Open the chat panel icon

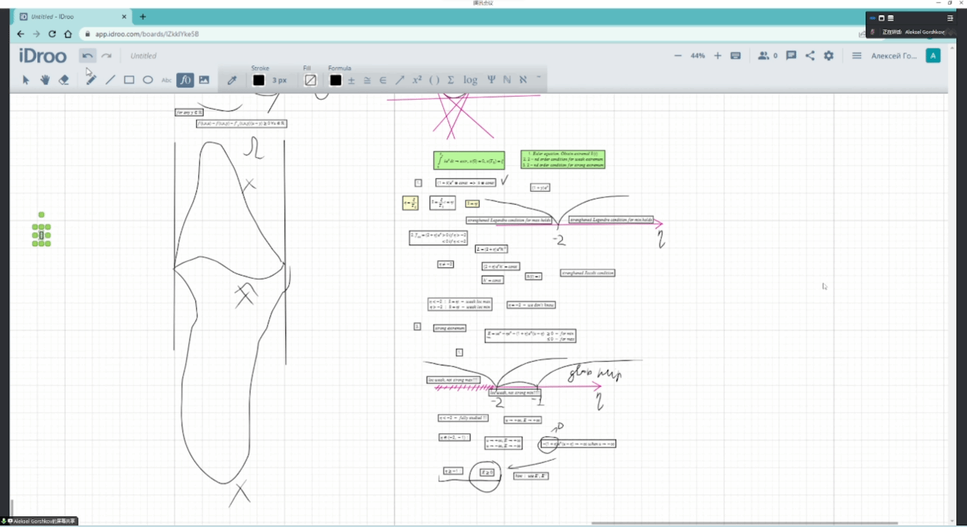click(791, 56)
